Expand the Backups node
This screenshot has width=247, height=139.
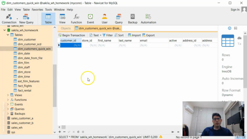[8, 114]
